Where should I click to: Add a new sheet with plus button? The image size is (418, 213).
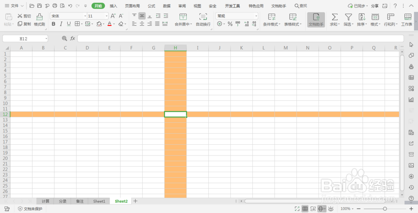tap(135, 201)
